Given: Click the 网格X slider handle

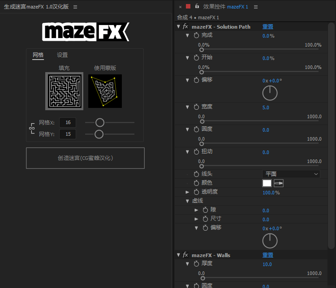Looking at the screenshot, I should click(x=100, y=123).
